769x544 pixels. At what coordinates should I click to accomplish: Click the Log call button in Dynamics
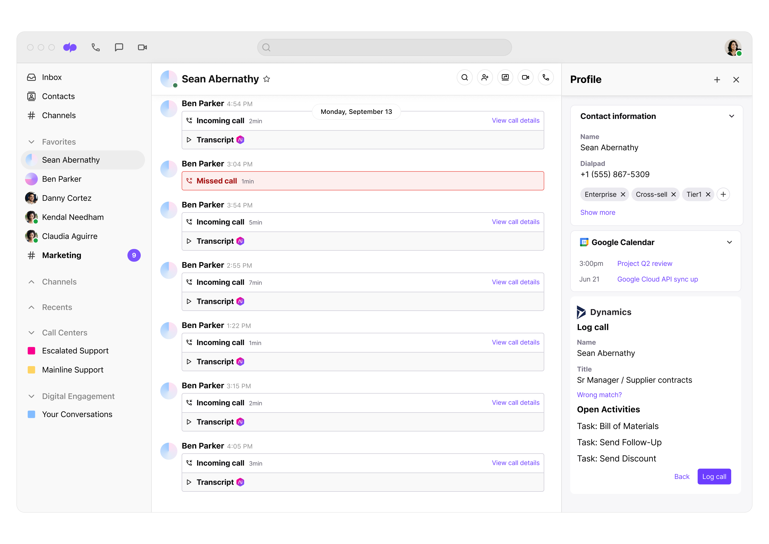point(714,476)
